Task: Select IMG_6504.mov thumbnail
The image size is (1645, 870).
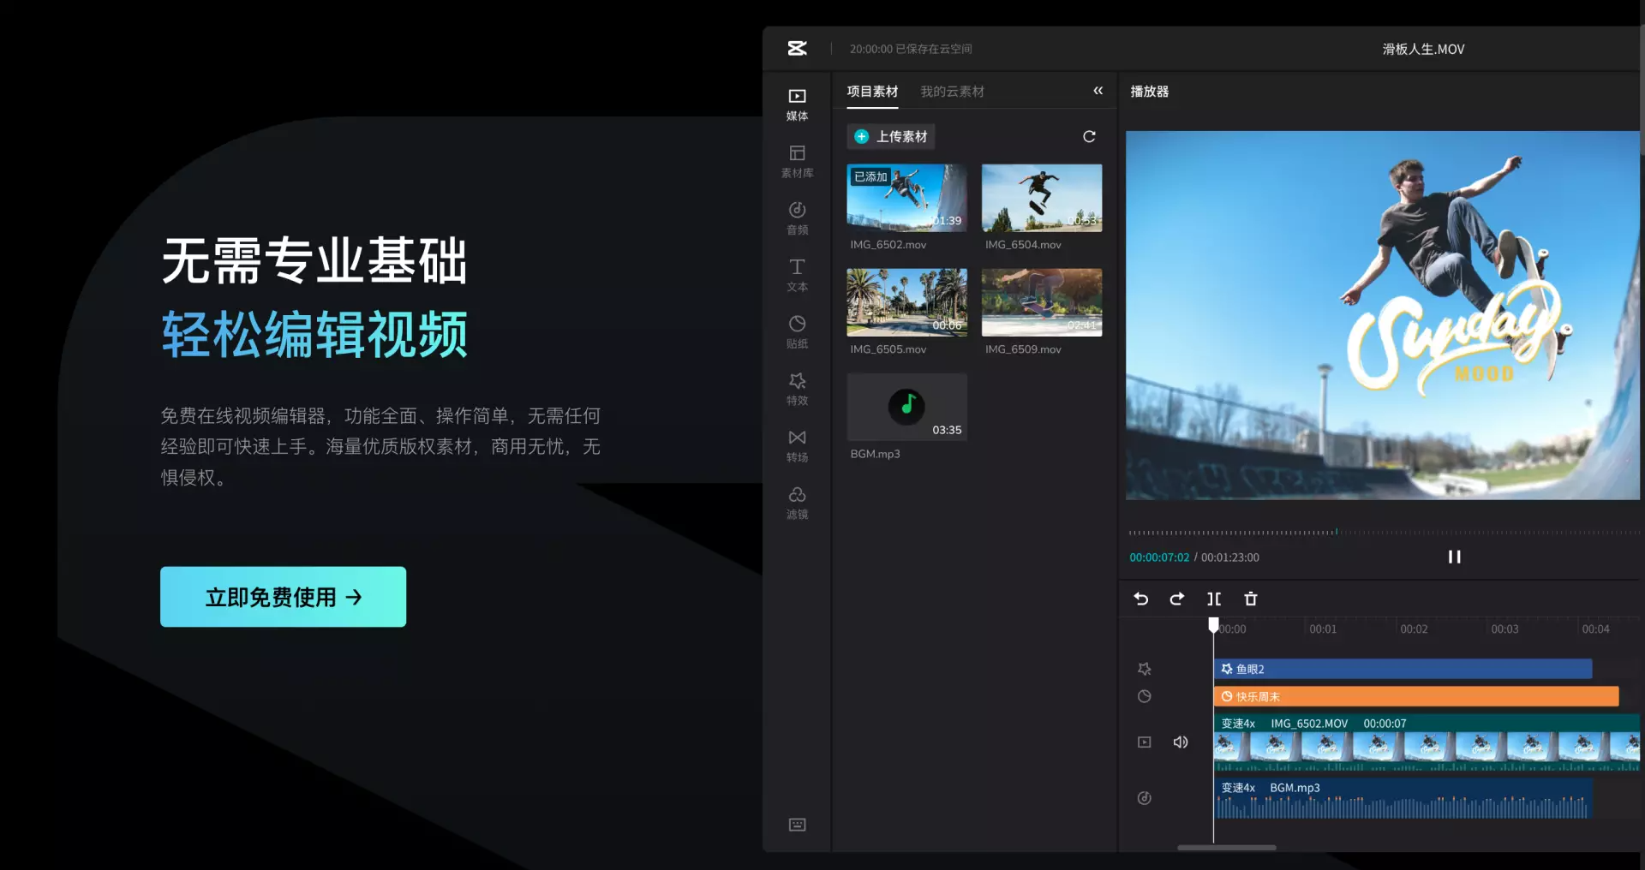Action: tap(1042, 199)
